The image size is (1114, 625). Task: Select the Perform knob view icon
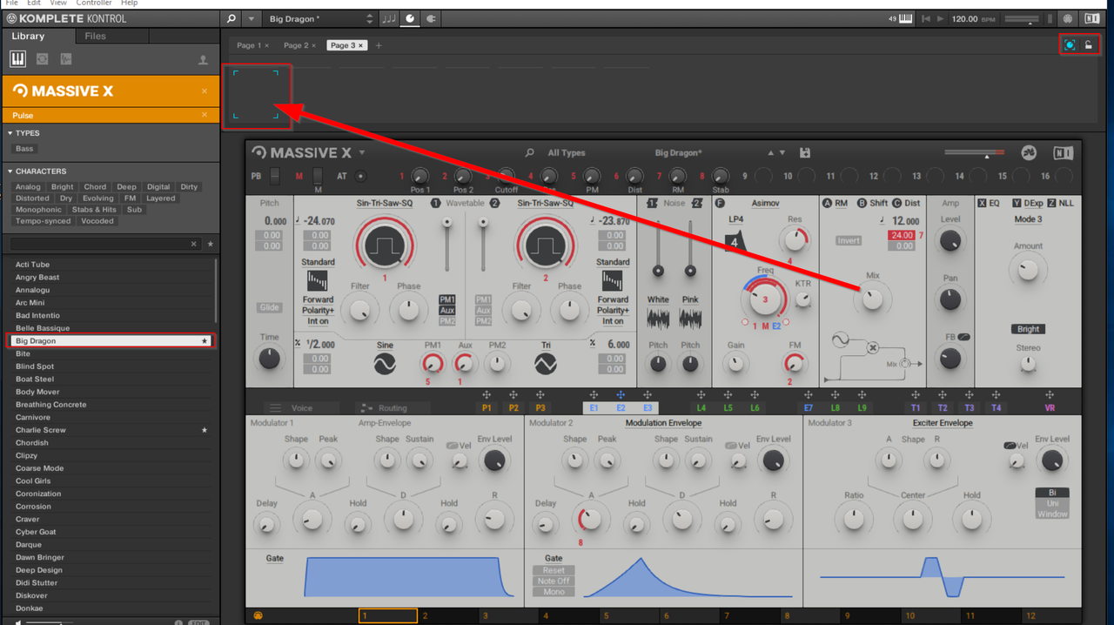pos(410,18)
